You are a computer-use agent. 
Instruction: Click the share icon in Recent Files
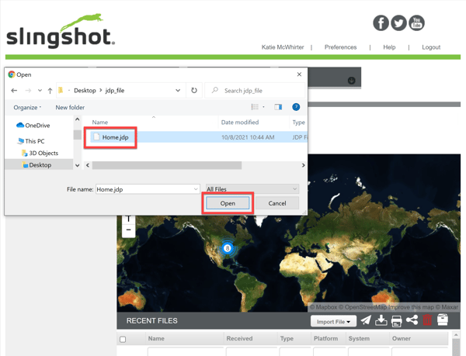[412, 320]
